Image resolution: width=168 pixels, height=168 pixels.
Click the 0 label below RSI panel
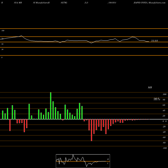point(2,57)
